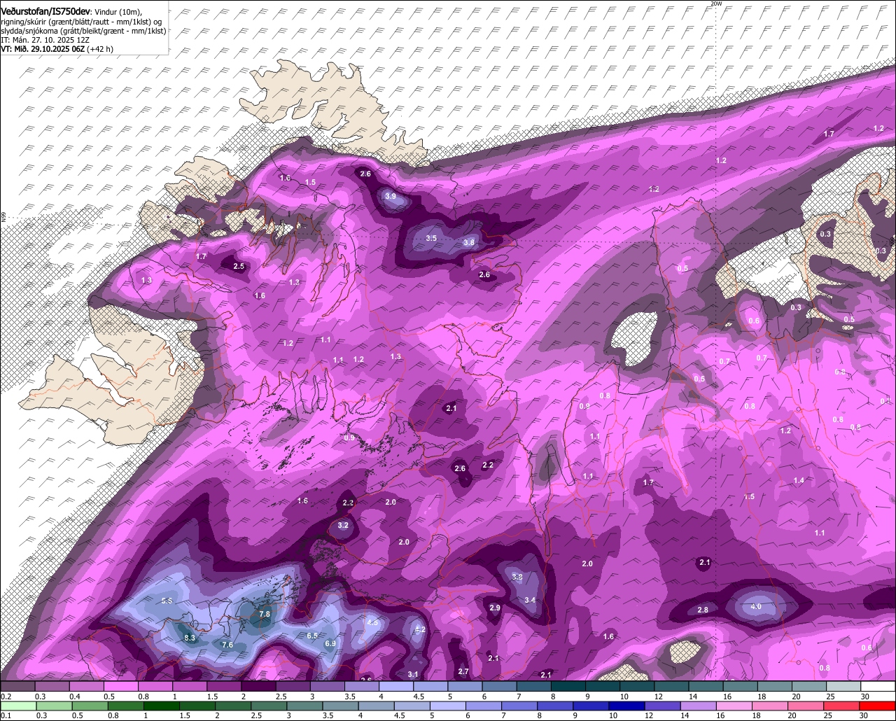
Task: Click the 0.1 label on the rain legend
Action: point(6,715)
